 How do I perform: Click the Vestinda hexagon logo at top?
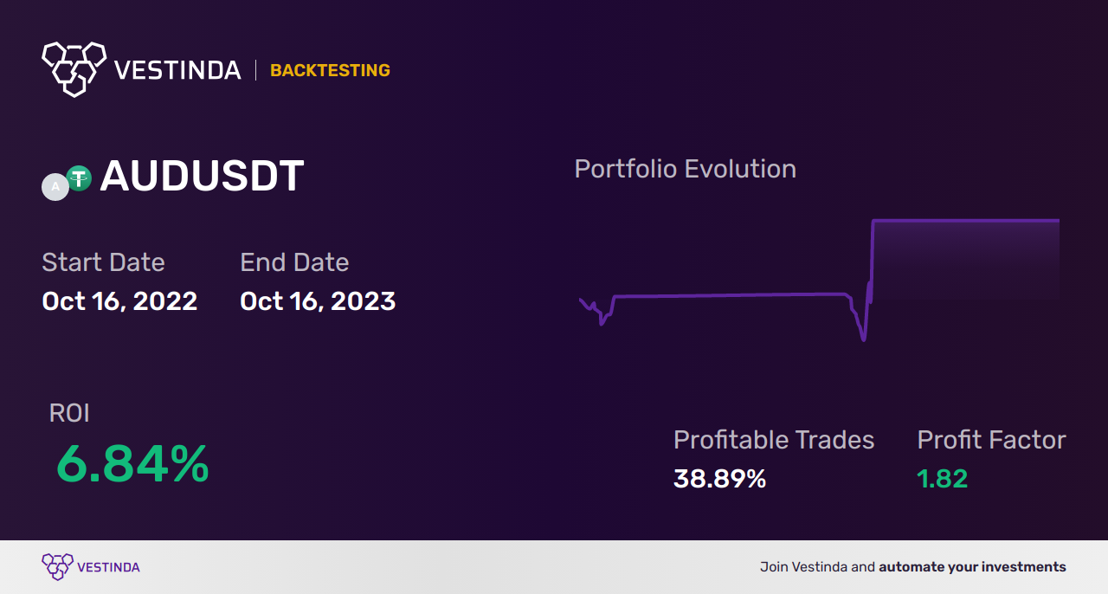[x=74, y=68]
